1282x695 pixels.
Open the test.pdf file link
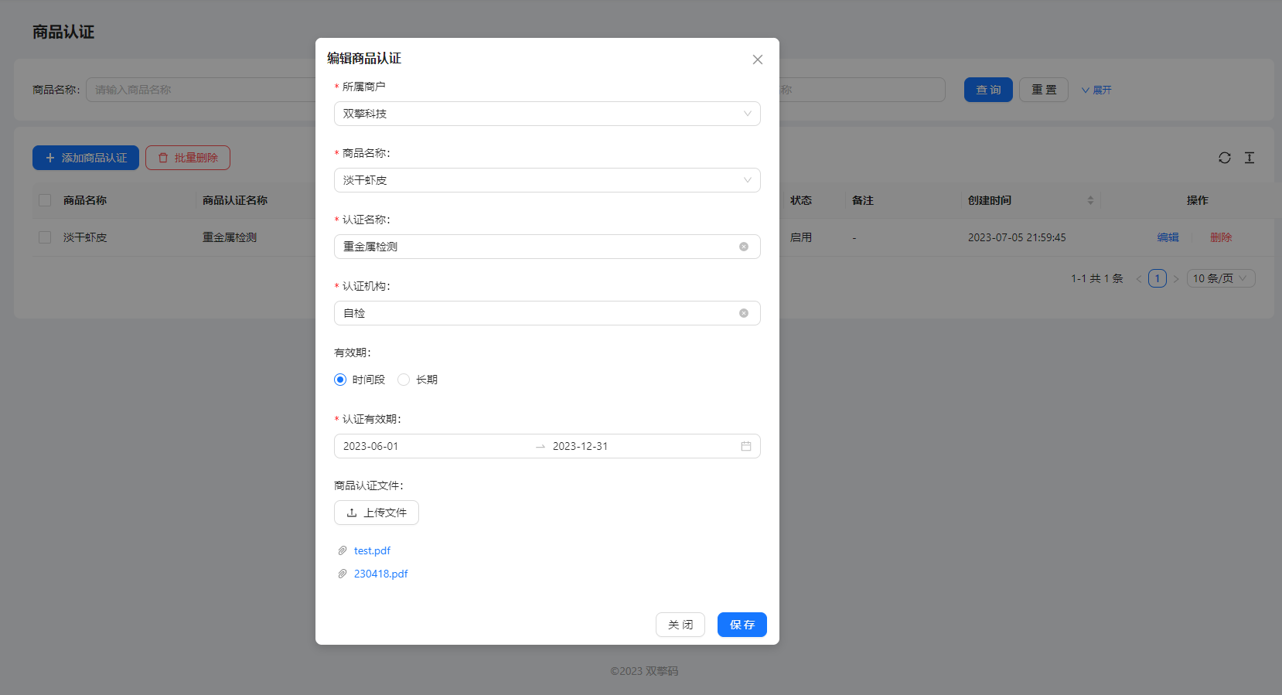(x=372, y=550)
